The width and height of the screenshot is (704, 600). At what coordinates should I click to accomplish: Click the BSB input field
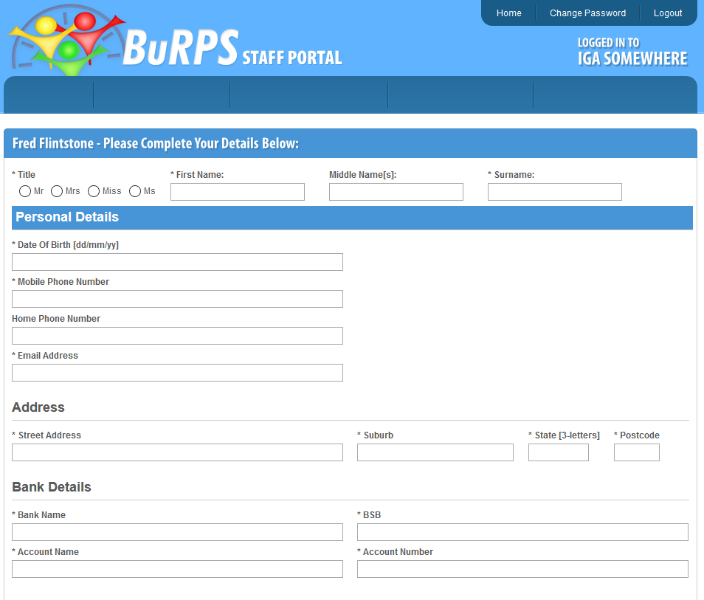pyautogui.click(x=522, y=532)
